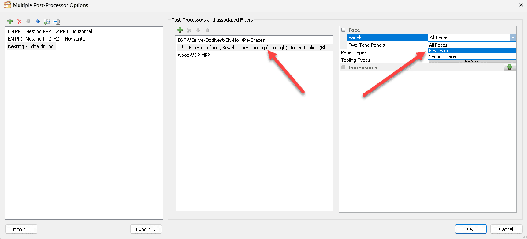Select the DXF-VCarve-OptiNest post-processor
The image size is (527, 239).
click(x=221, y=40)
